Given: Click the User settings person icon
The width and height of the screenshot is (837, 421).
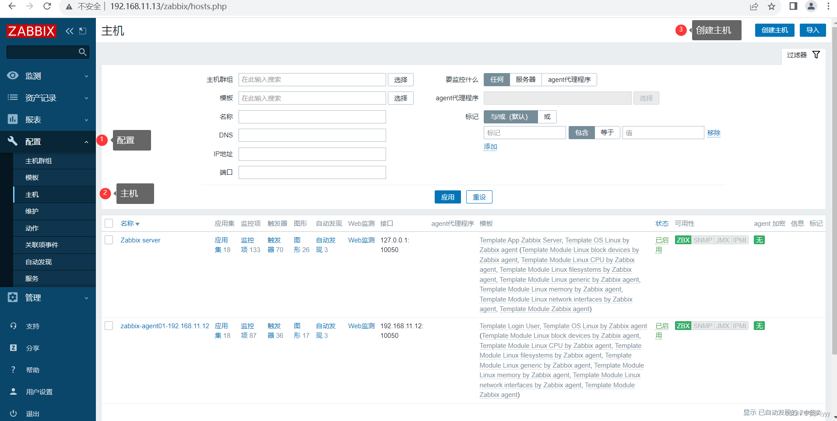Looking at the screenshot, I should click(x=13, y=391).
